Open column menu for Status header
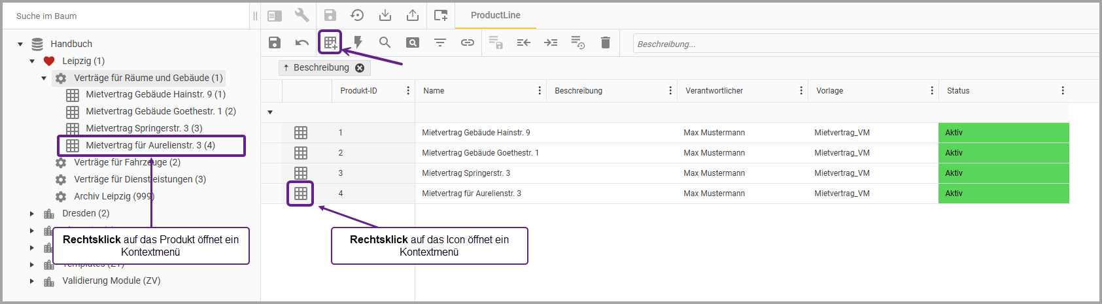The image size is (1102, 304). coord(1063,91)
